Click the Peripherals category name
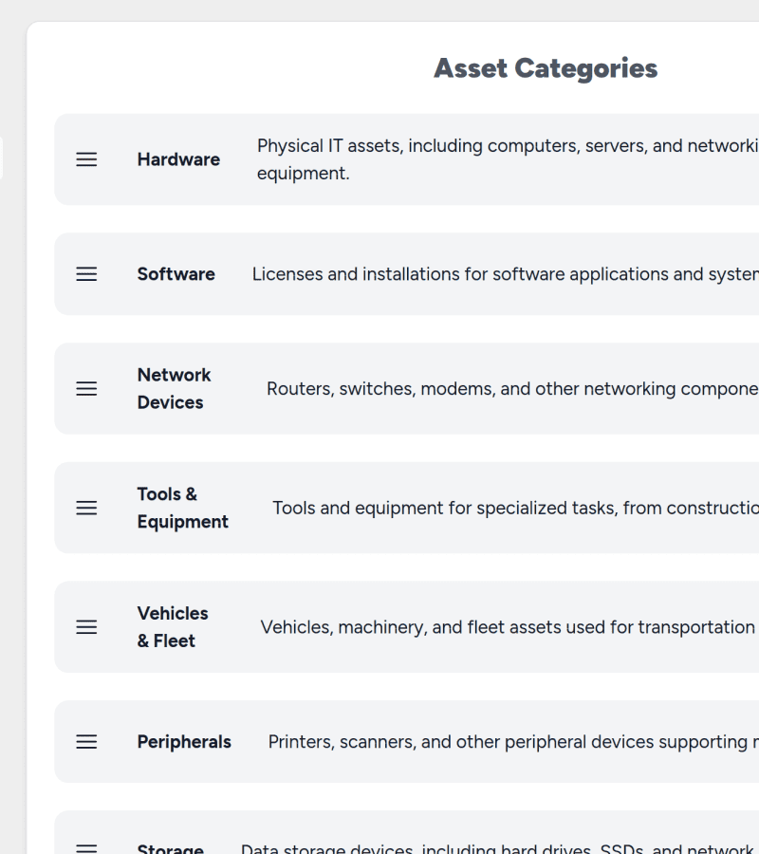Screen dimensions: 759x854 tap(184, 742)
